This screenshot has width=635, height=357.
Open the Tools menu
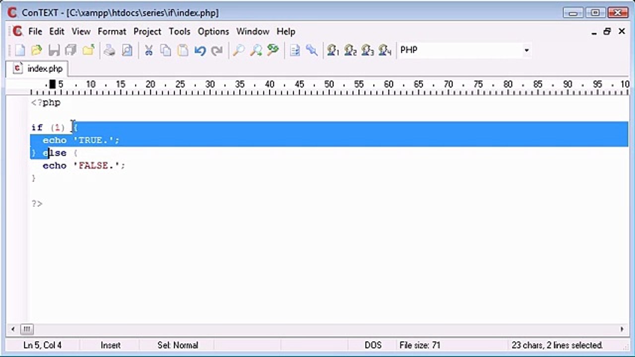(179, 31)
